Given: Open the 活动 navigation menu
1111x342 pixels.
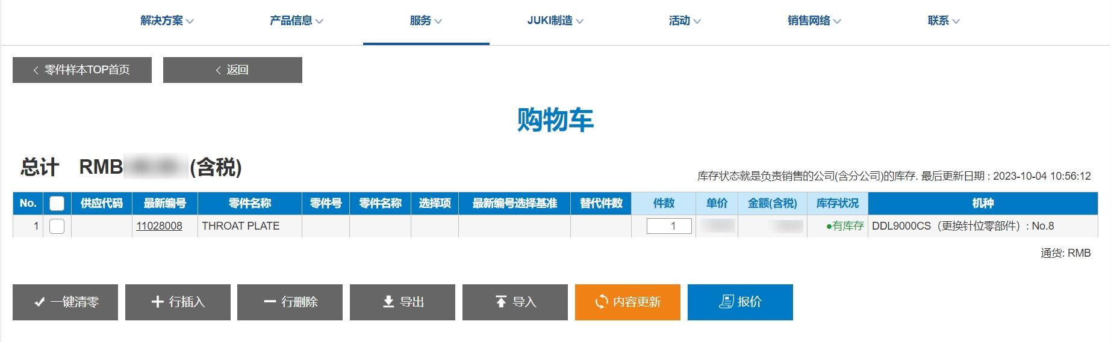Looking at the screenshot, I should (684, 21).
